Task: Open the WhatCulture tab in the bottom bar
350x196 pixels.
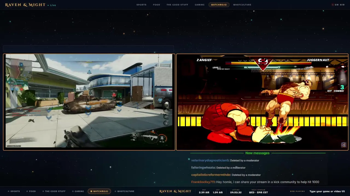Action: click(124, 191)
